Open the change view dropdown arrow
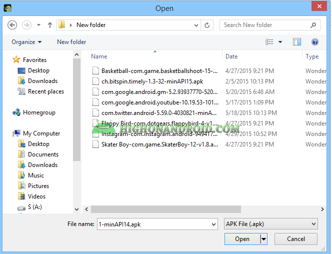Viewport: 332px width, 254px height. point(280,42)
